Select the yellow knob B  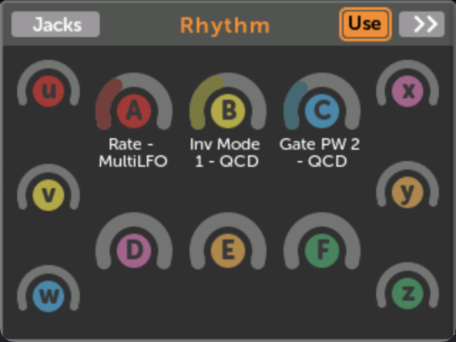[228, 110]
